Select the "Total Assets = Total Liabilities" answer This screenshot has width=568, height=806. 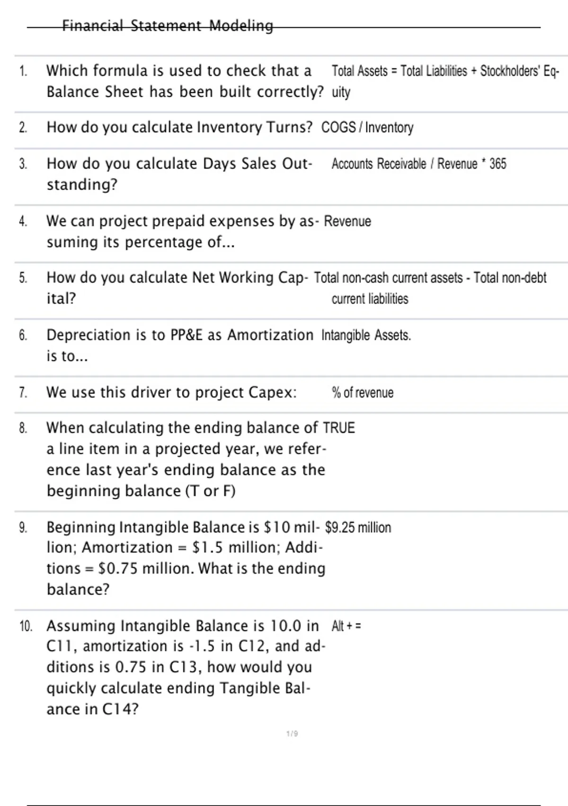pos(445,72)
